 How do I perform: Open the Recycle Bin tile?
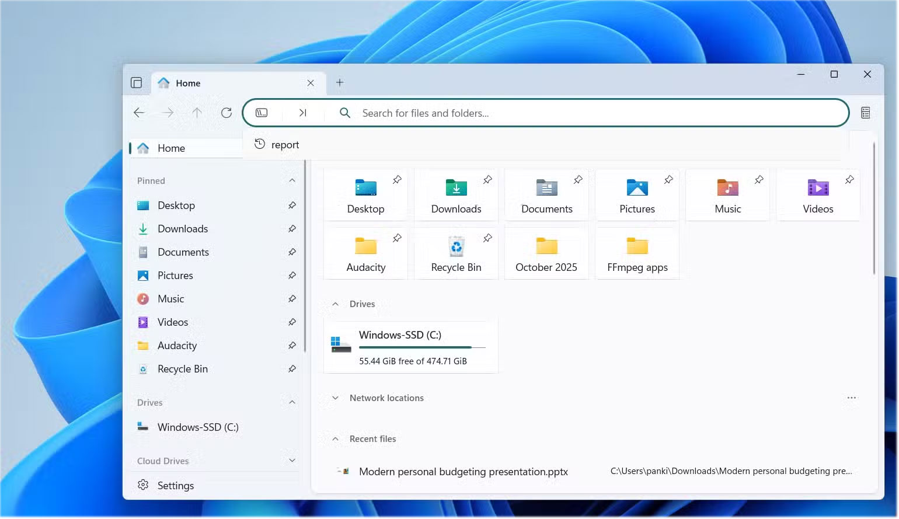point(456,252)
